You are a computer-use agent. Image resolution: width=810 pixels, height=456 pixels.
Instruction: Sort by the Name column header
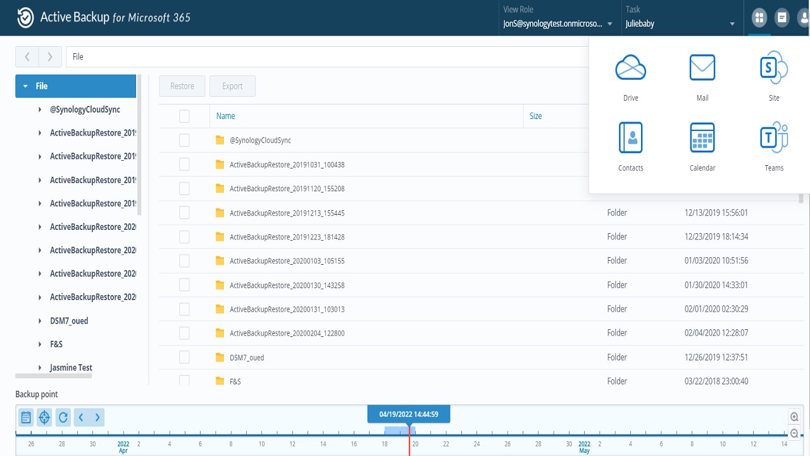225,116
